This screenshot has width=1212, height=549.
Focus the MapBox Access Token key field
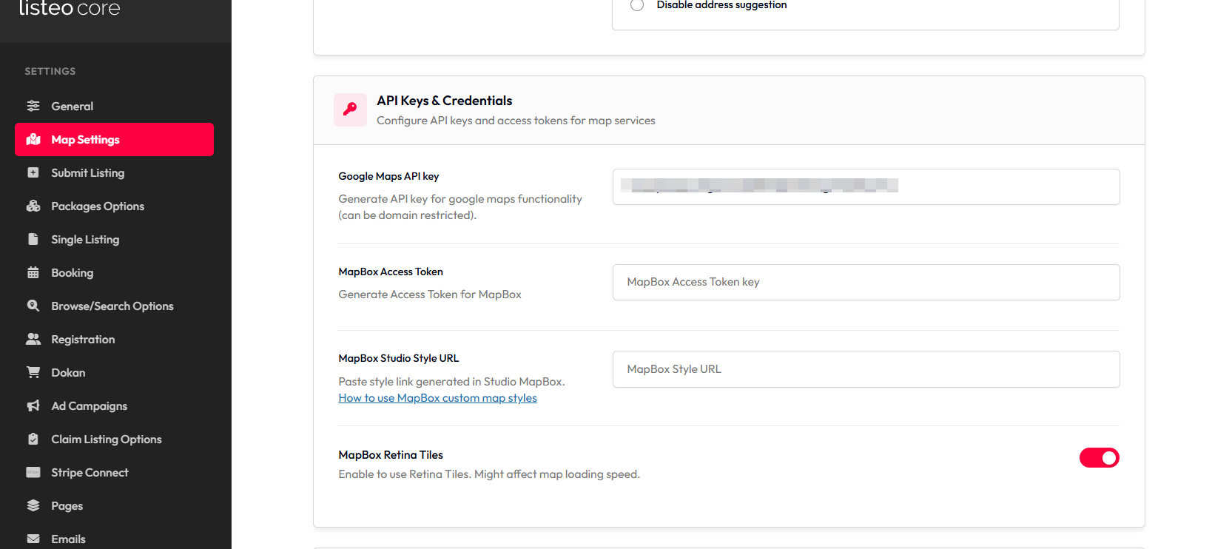click(x=866, y=282)
